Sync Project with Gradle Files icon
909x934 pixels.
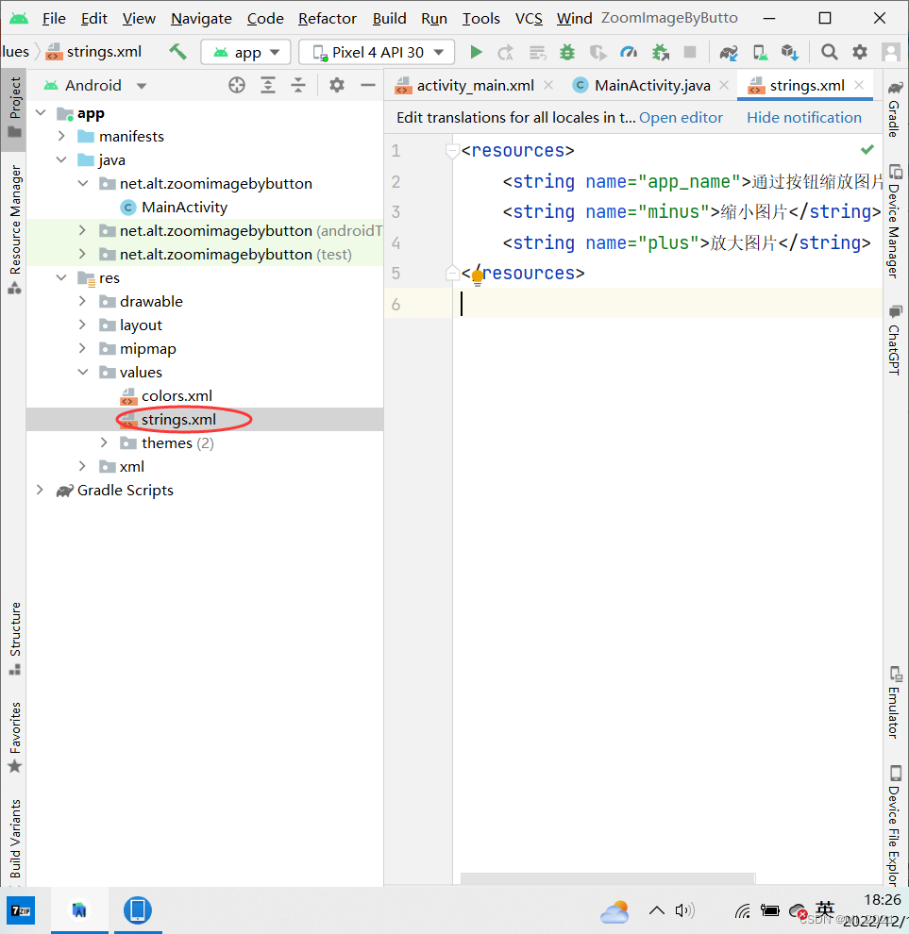tap(729, 53)
